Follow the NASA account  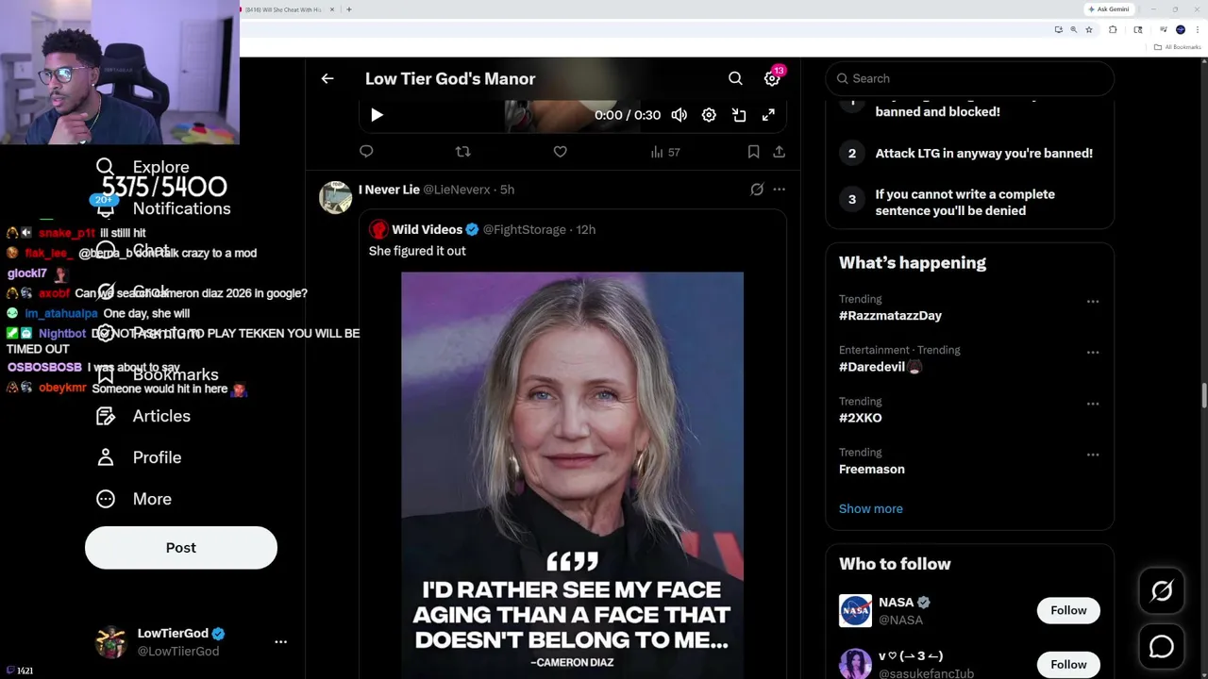point(1068,610)
